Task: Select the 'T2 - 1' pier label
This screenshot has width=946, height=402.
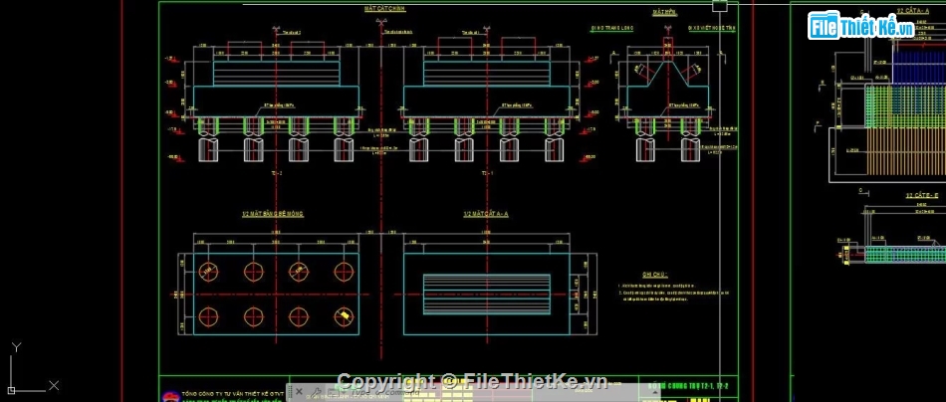Action: click(488, 173)
